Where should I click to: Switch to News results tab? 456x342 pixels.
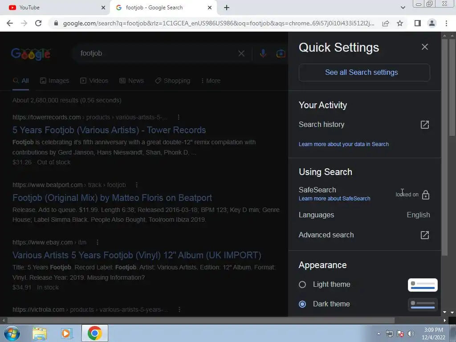[x=131, y=81]
